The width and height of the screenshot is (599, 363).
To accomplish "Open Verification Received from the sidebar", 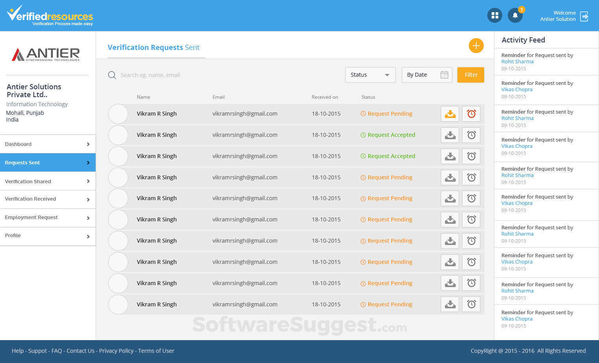I will 30,199.
